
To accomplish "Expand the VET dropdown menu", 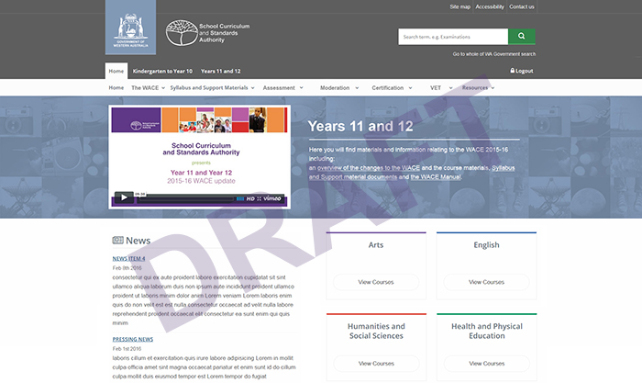I will [x=441, y=88].
